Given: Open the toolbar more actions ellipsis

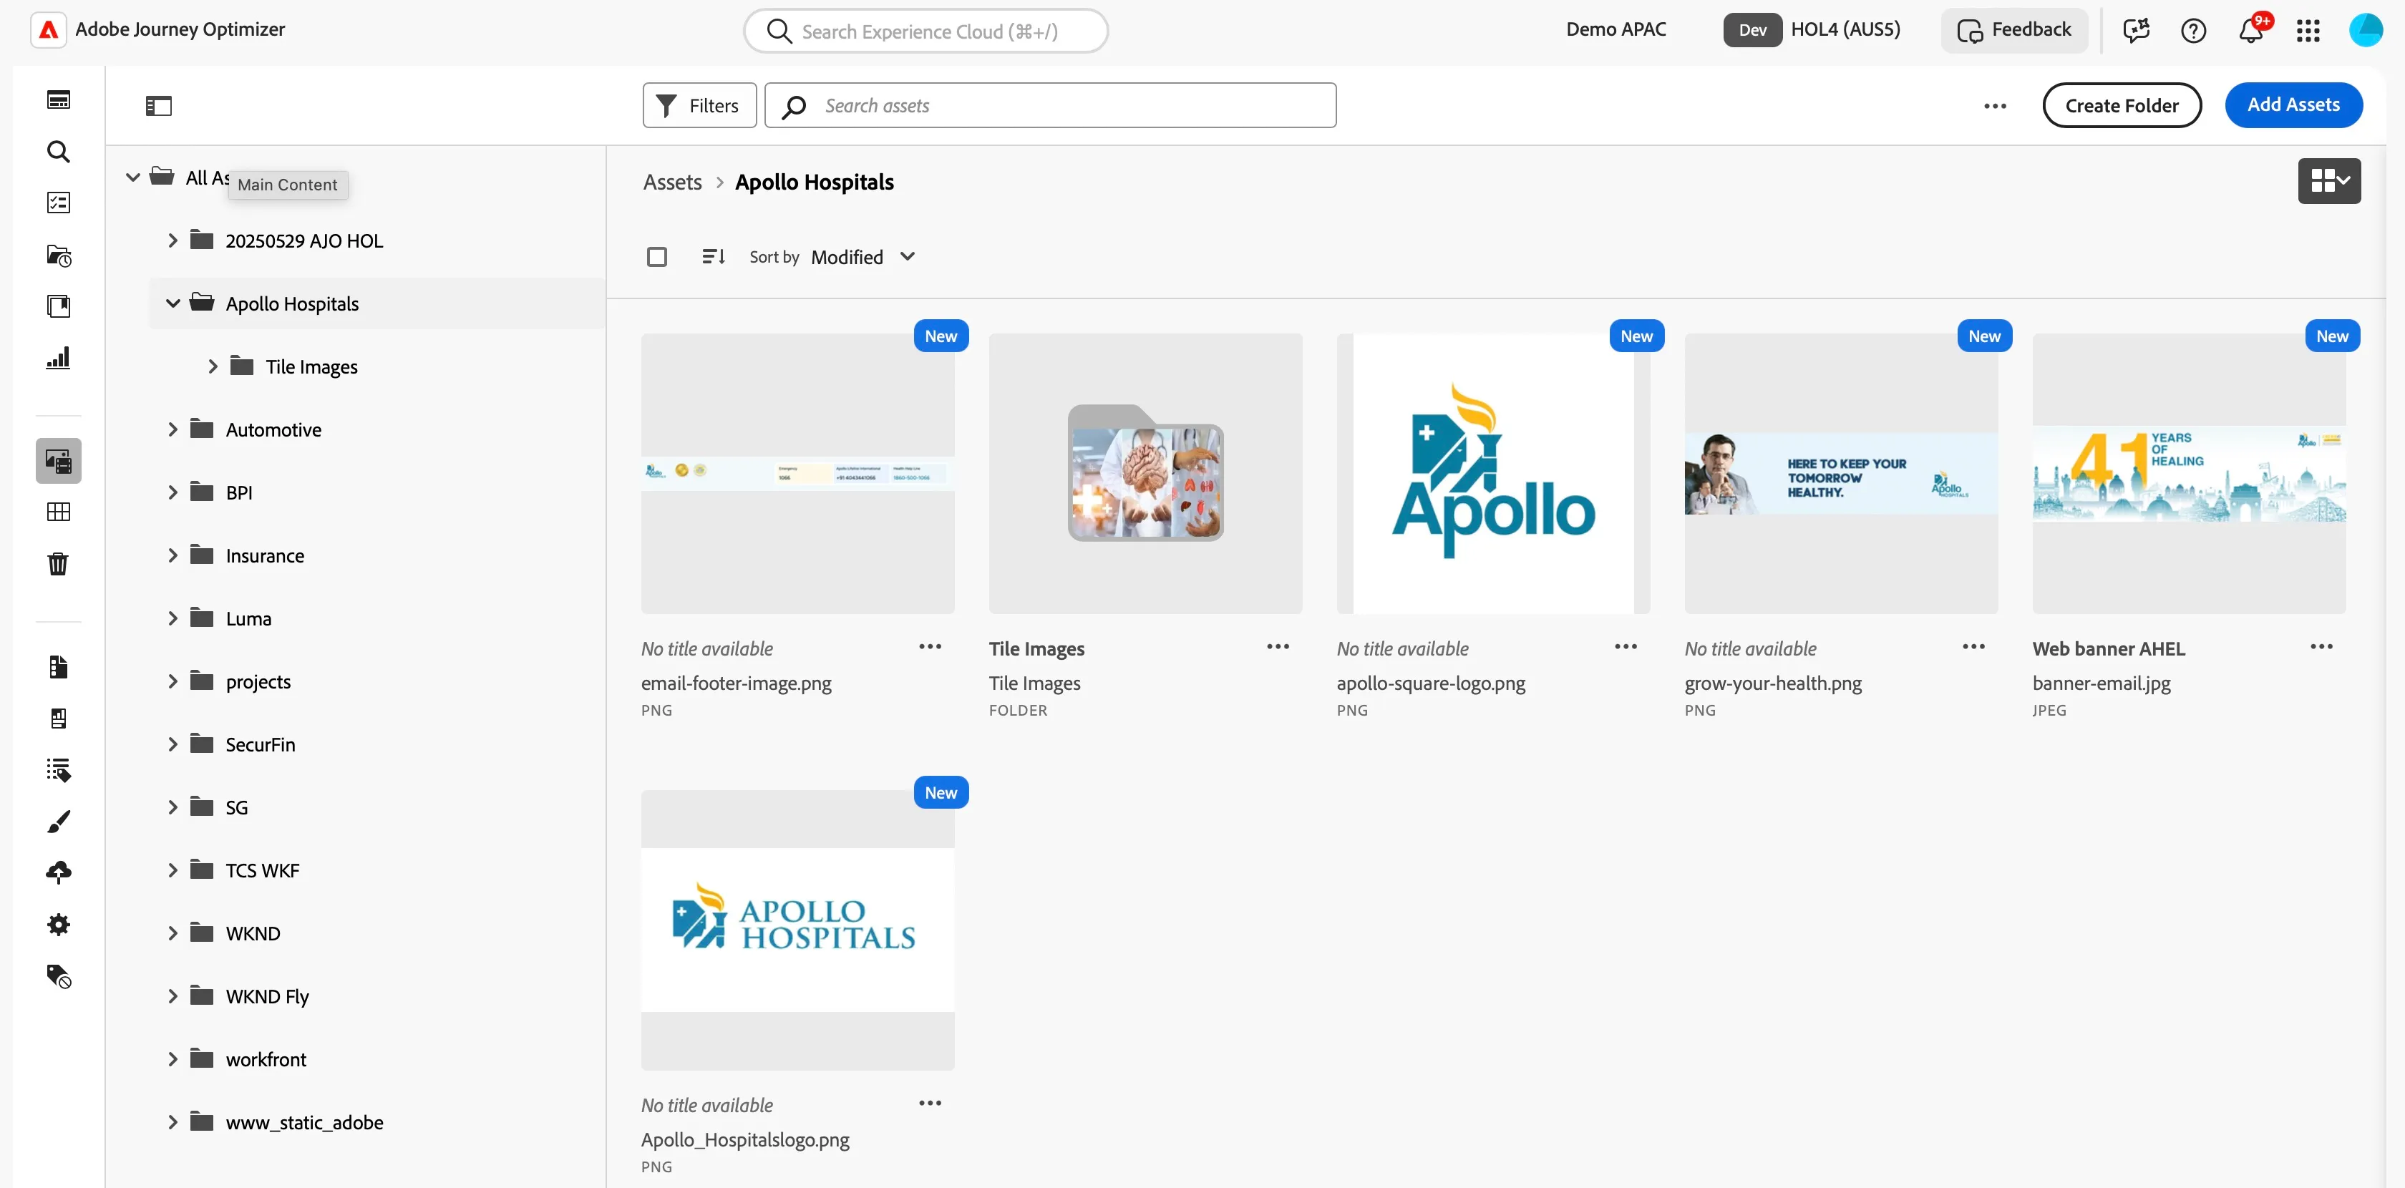Looking at the screenshot, I should click(1995, 107).
